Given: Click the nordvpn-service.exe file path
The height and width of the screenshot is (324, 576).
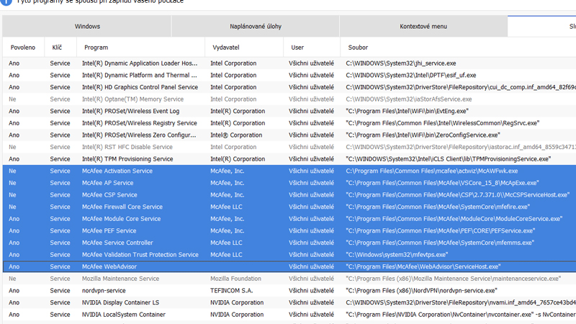Looking at the screenshot, I should (421, 291).
